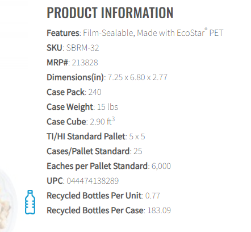Click the TI/HI value 5 x 5
Screen dimensions: 251x232
[137, 136]
